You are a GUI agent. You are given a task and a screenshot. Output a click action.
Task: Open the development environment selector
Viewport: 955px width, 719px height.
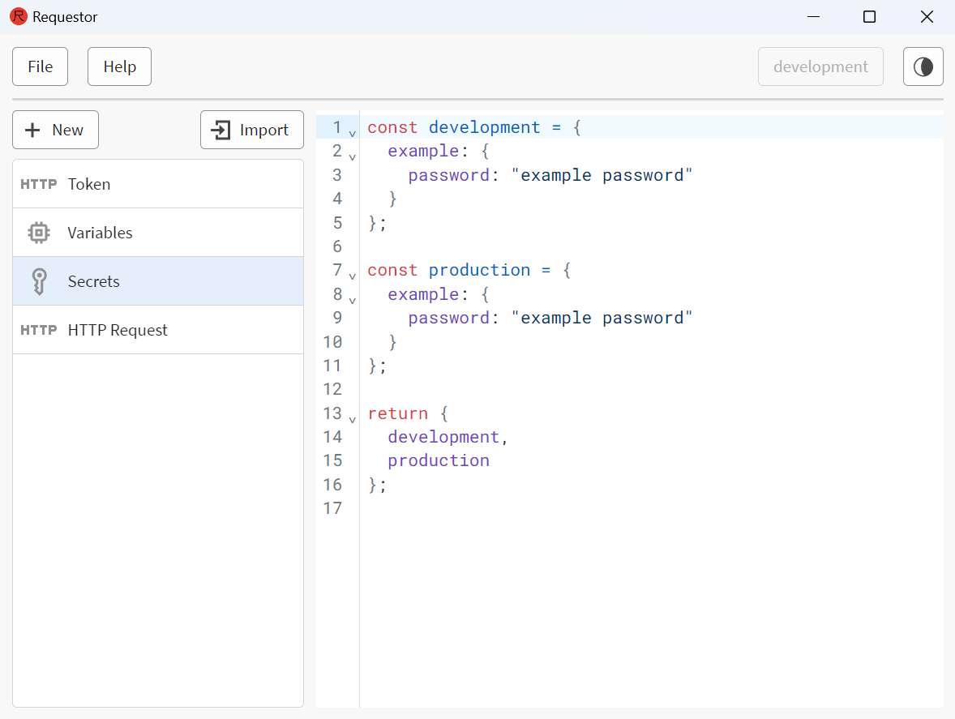[820, 66]
